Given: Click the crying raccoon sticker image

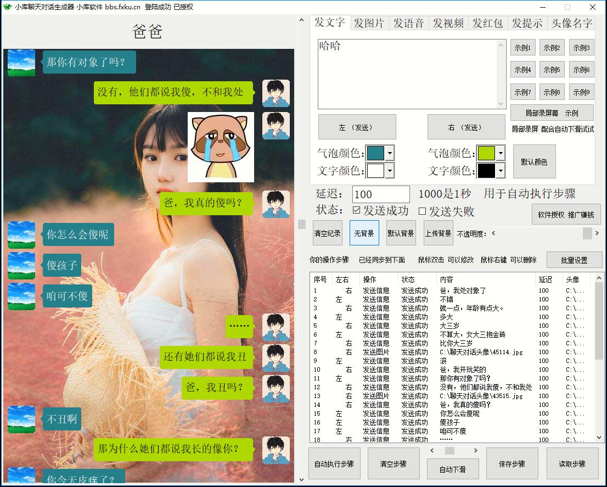Looking at the screenshot, I should 221,147.
